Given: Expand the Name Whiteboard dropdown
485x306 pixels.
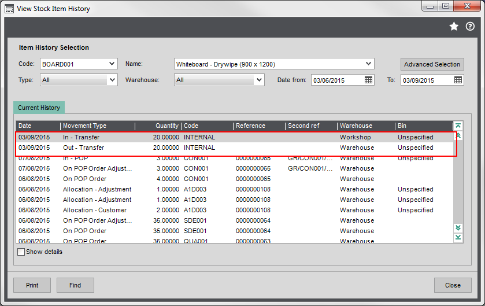Looking at the screenshot, I should click(x=368, y=64).
